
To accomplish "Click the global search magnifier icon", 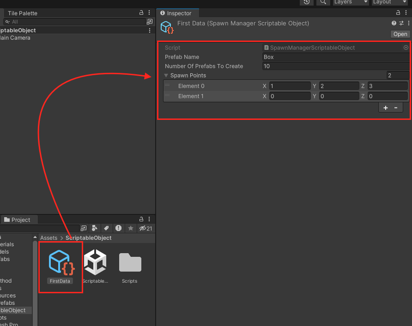I will tap(323, 2).
